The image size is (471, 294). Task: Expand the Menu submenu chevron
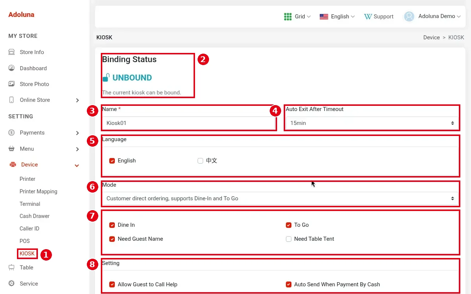[77, 149]
